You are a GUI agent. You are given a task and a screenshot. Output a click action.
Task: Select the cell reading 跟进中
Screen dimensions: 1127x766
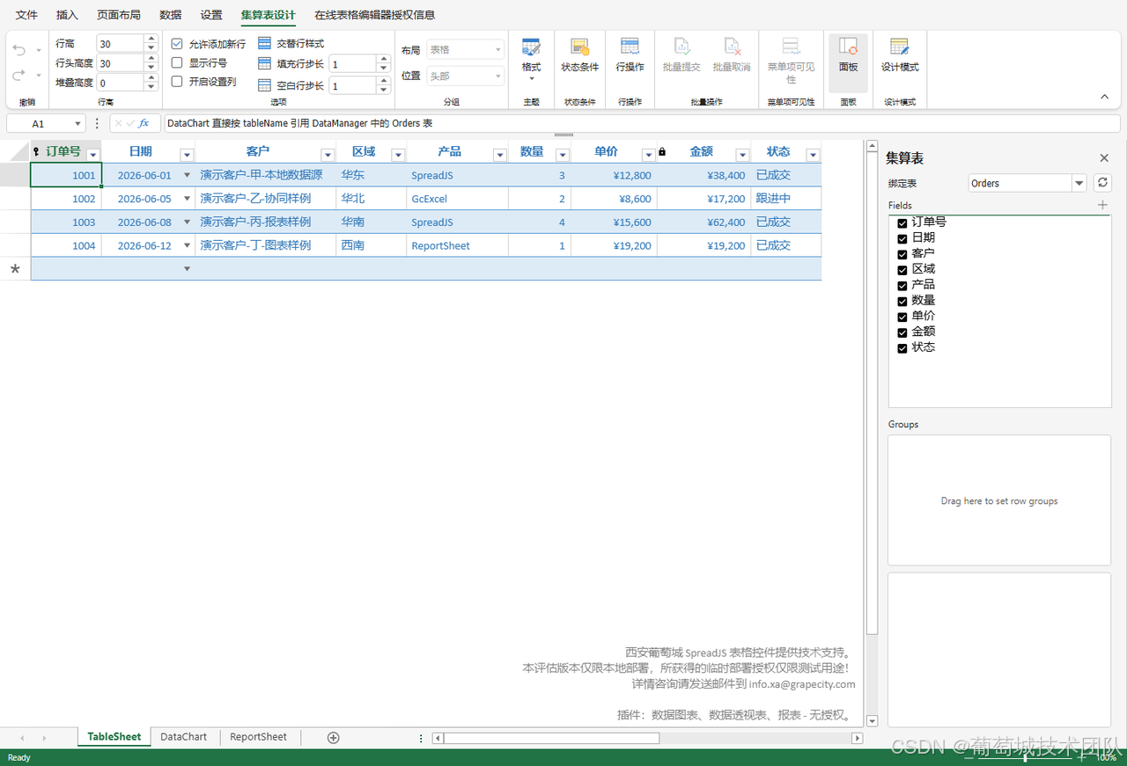click(785, 199)
